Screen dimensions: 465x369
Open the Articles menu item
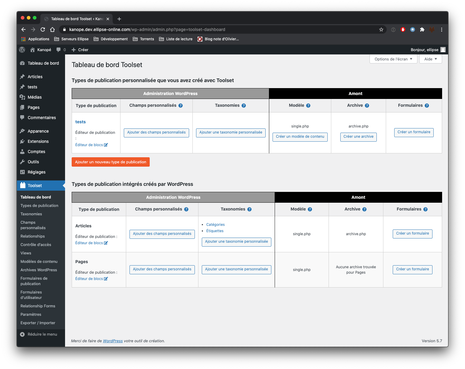click(41, 77)
